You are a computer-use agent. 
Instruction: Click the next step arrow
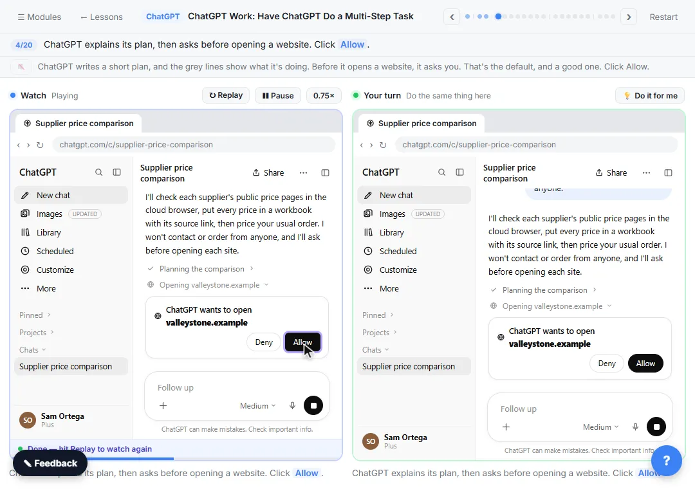(x=629, y=17)
